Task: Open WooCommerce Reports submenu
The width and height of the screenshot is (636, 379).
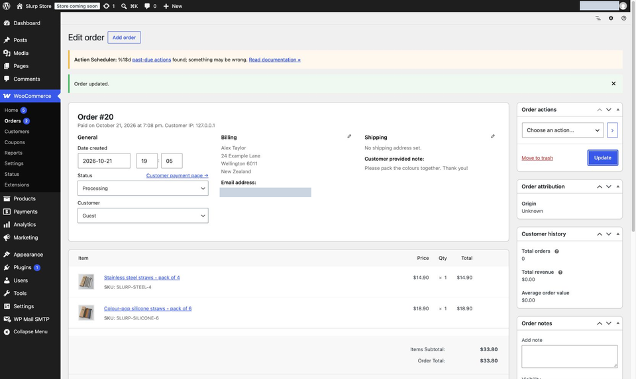Action: pos(13,153)
